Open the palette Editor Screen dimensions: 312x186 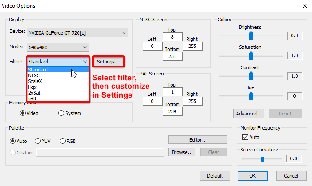point(198,139)
